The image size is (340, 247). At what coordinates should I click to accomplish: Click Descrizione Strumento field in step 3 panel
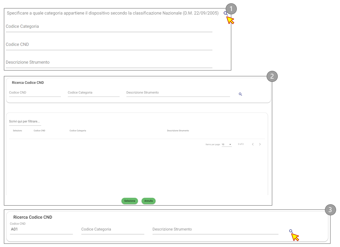click(x=215, y=229)
